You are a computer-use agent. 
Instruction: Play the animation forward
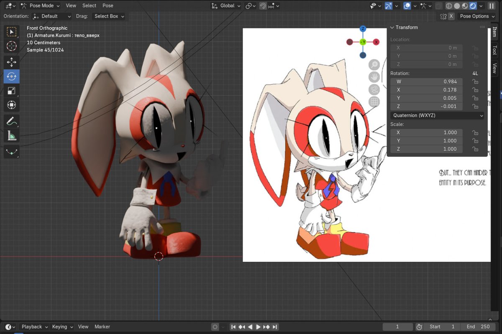point(258,327)
